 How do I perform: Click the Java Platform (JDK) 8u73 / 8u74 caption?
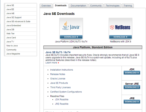[x=71, y=42]
